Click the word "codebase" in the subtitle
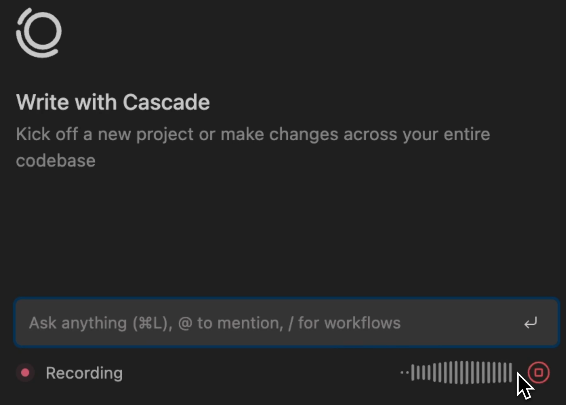Image resolution: width=566 pixels, height=405 pixels. (56, 161)
